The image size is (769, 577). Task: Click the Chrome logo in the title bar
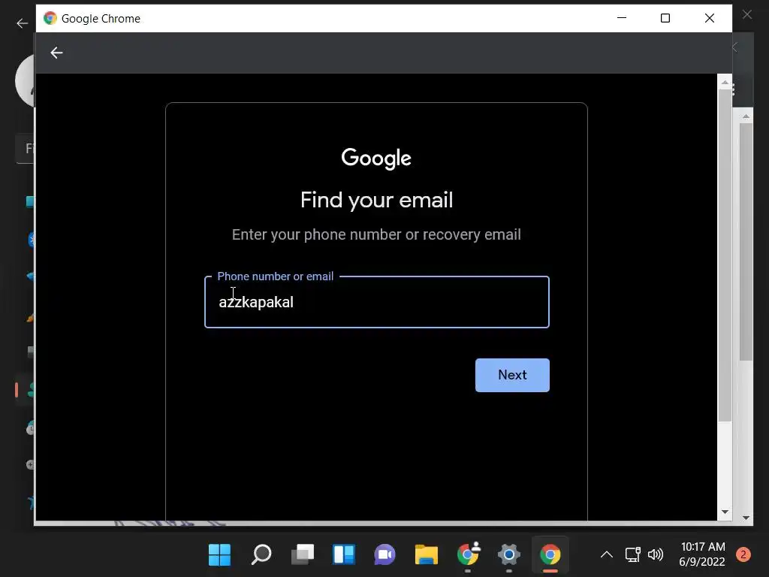(x=50, y=18)
